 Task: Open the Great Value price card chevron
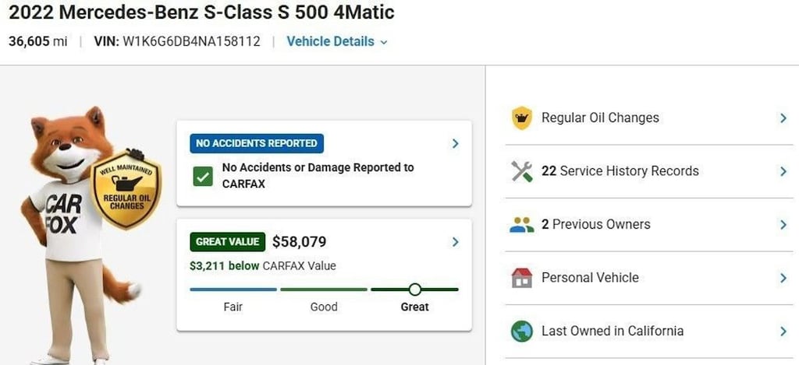pyautogui.click(x=455, y=242)
